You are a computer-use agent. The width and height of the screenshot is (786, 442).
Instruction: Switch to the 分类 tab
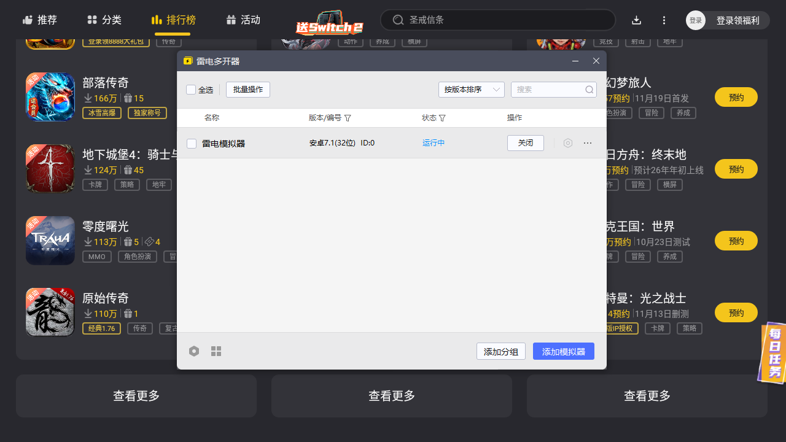point(104,20)
